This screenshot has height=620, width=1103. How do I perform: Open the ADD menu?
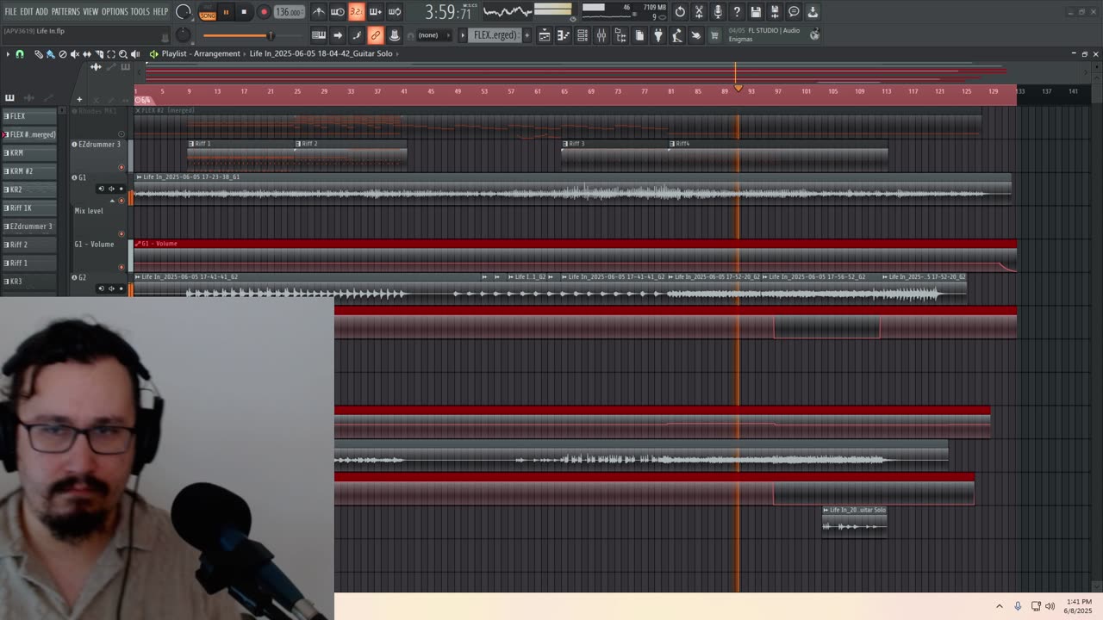tap(41, 11)
